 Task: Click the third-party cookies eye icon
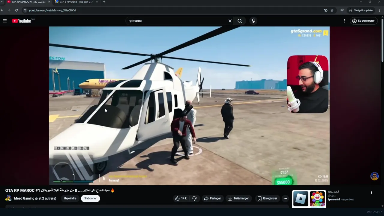(325, 10)
